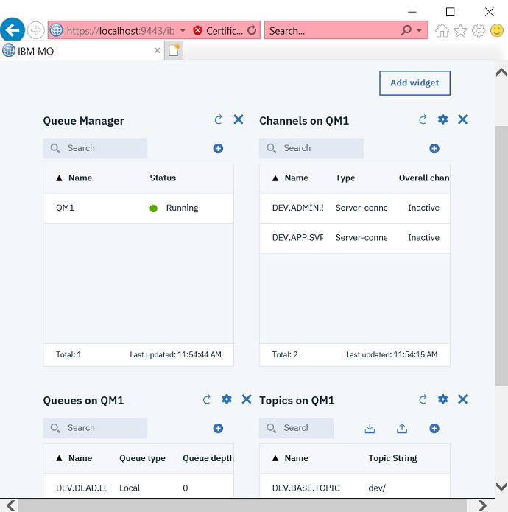Click the Add widget button
The width and height of the screenshot is (508, 512).
[x=414, y=83]
